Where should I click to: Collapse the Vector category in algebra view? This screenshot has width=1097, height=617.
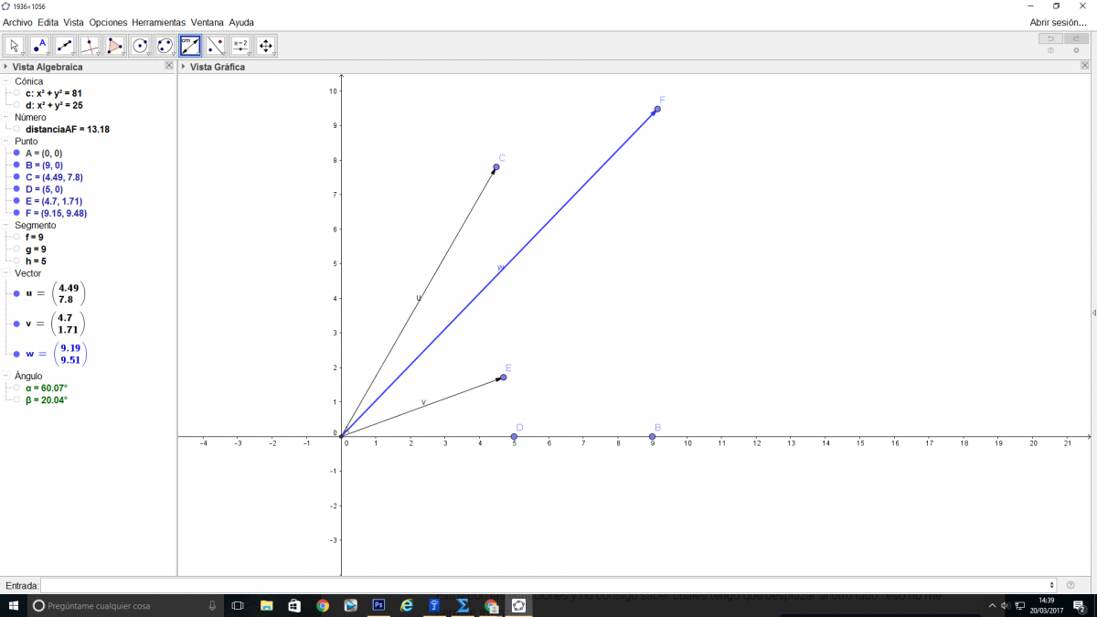[7, 273]
